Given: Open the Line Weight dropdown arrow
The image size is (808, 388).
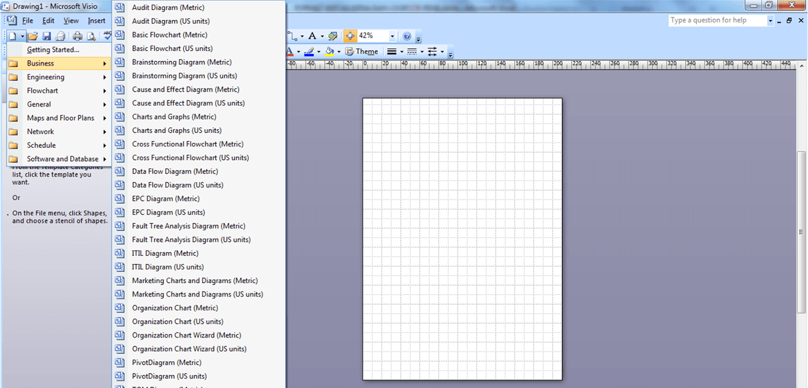Looking at the screenshot, I should [x=401, y=52].
